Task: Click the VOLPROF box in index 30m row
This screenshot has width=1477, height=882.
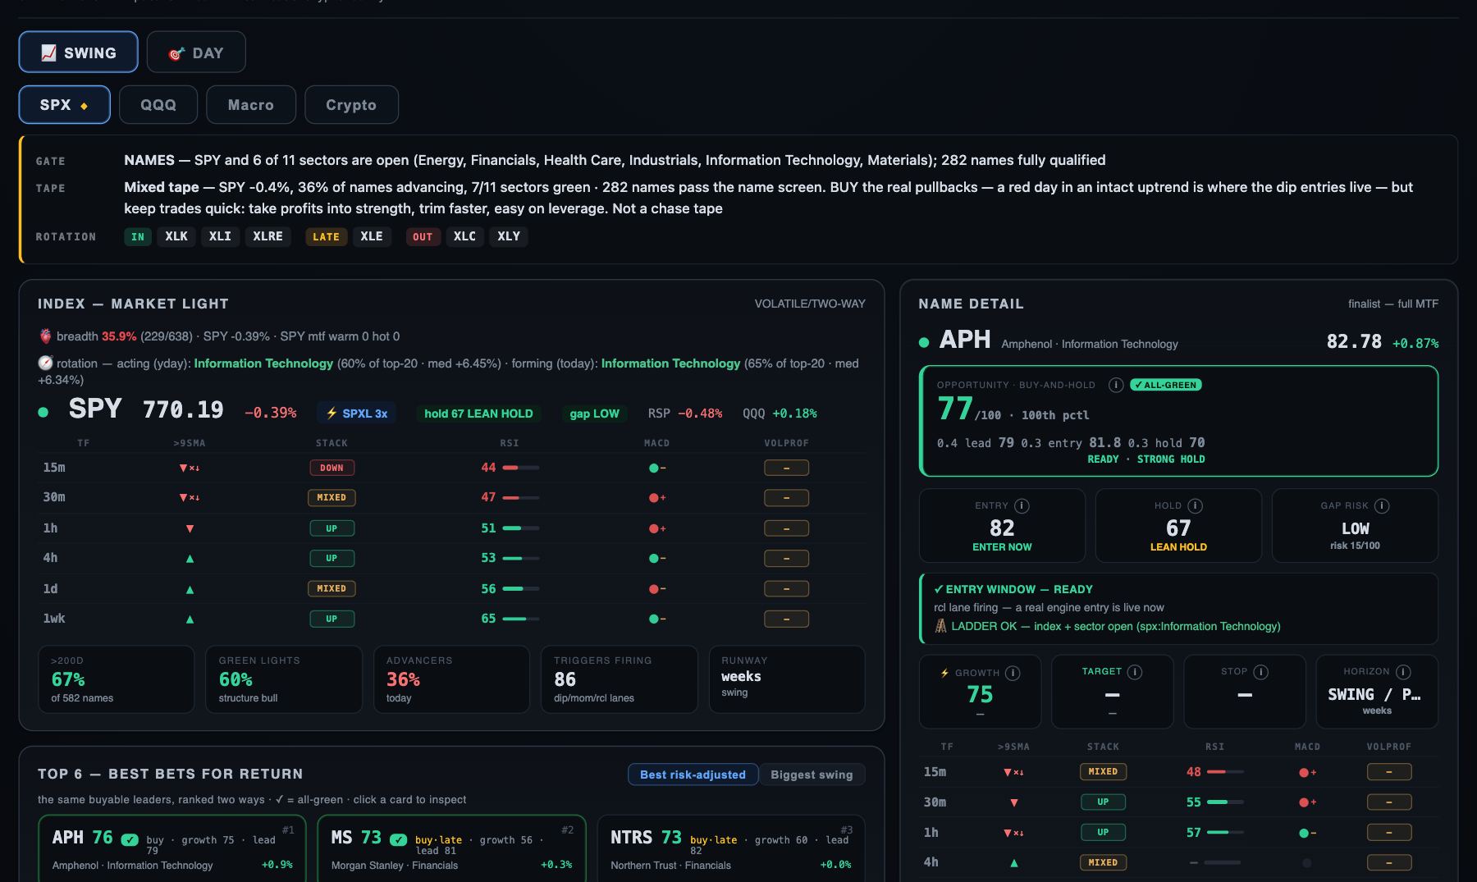Action: tap(786, 498)
